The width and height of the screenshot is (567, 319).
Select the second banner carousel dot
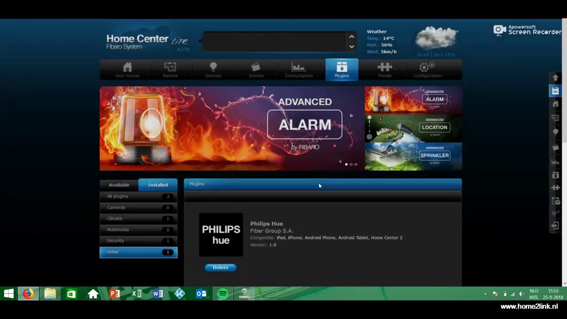[351, 164]
